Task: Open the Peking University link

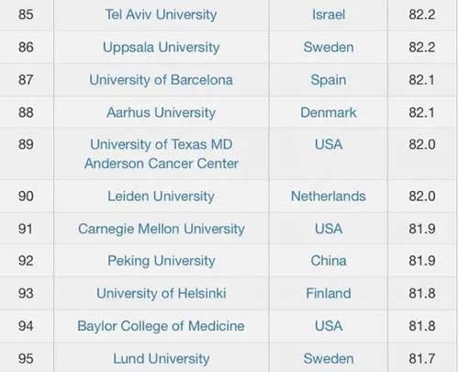Action: click(x=161, y=261)
